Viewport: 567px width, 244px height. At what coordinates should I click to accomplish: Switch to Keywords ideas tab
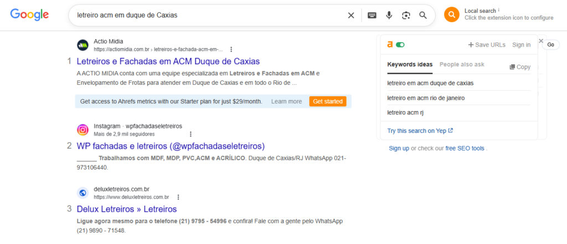click(x=410, y=65)
